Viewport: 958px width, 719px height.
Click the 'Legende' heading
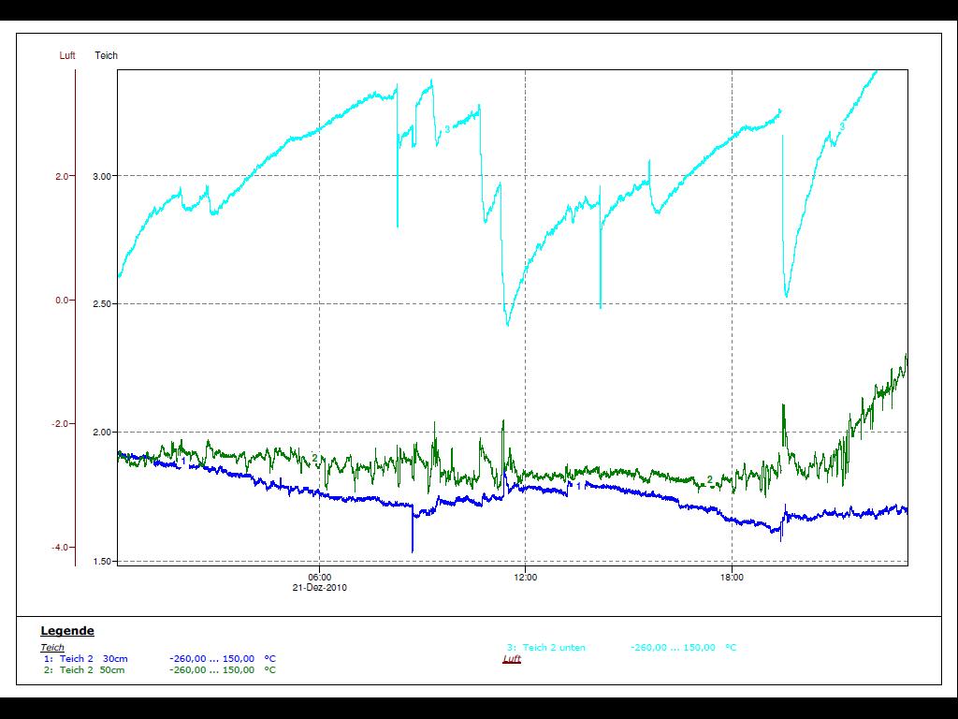[x=67, y=631]
